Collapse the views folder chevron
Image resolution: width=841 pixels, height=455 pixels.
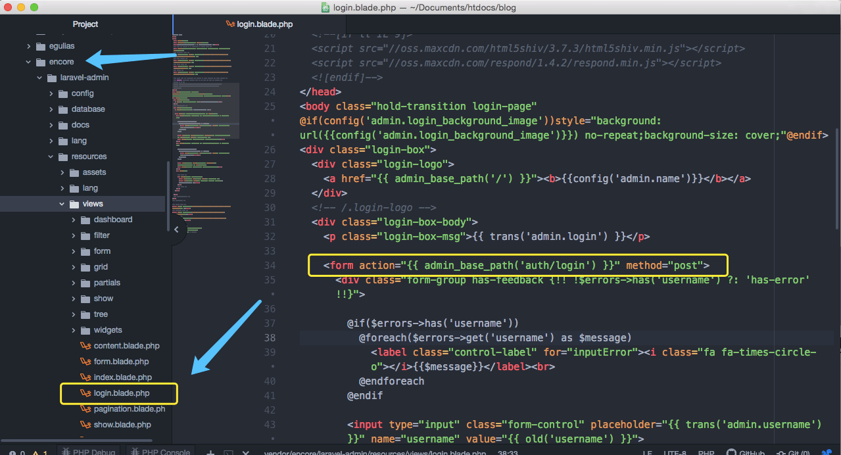(x=62, y=204)
